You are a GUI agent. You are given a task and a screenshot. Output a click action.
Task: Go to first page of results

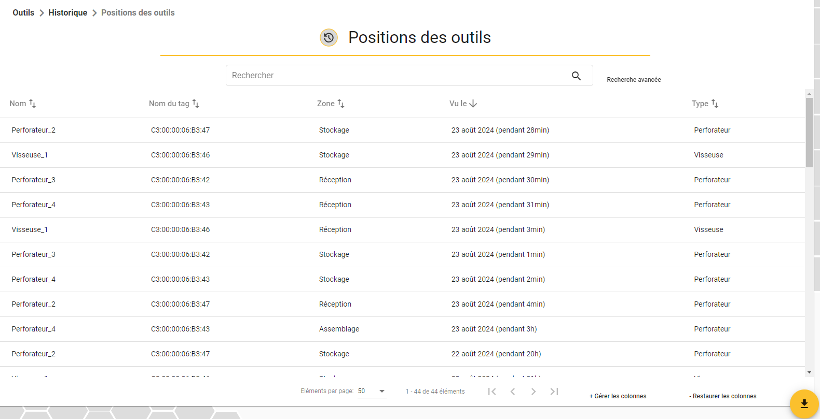pos(492,392)
